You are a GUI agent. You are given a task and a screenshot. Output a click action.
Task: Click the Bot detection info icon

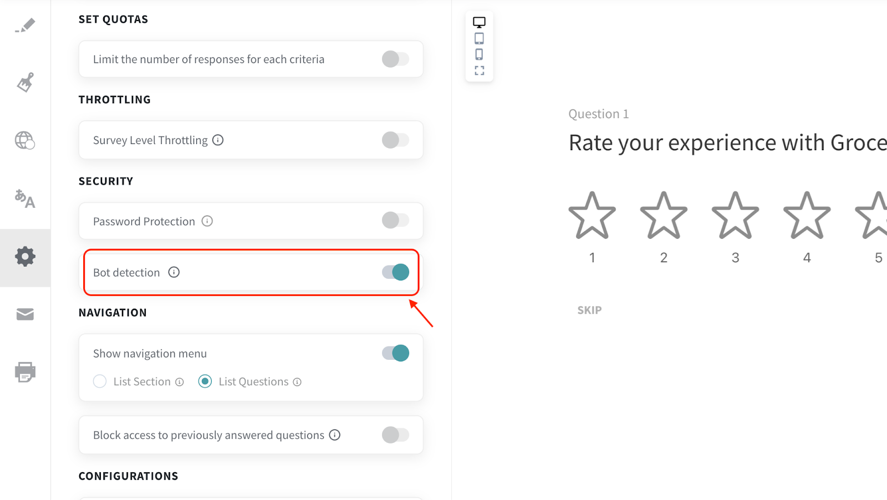[174, 272]
